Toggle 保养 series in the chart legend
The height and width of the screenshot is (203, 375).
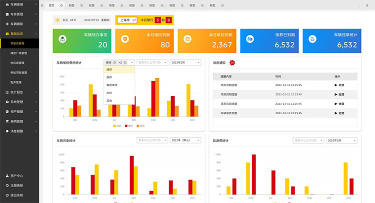[x=117, y=126]
